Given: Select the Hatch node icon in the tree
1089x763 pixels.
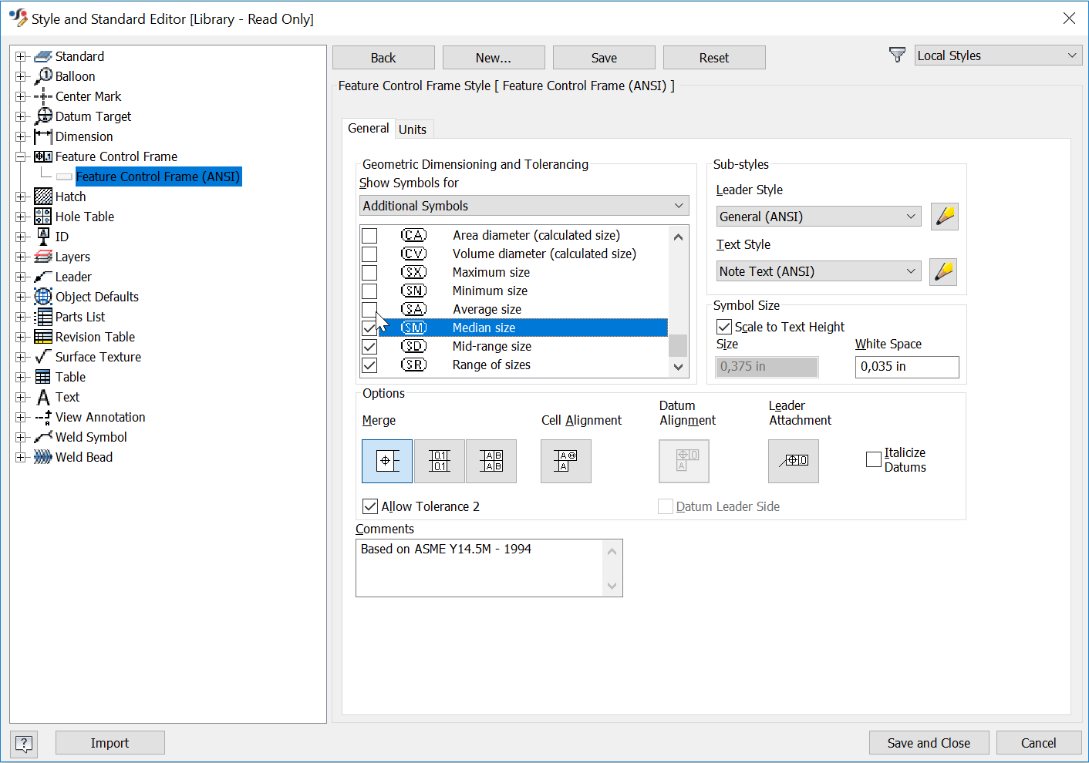Looking at the screenshot, I should [x=43, y=196].
